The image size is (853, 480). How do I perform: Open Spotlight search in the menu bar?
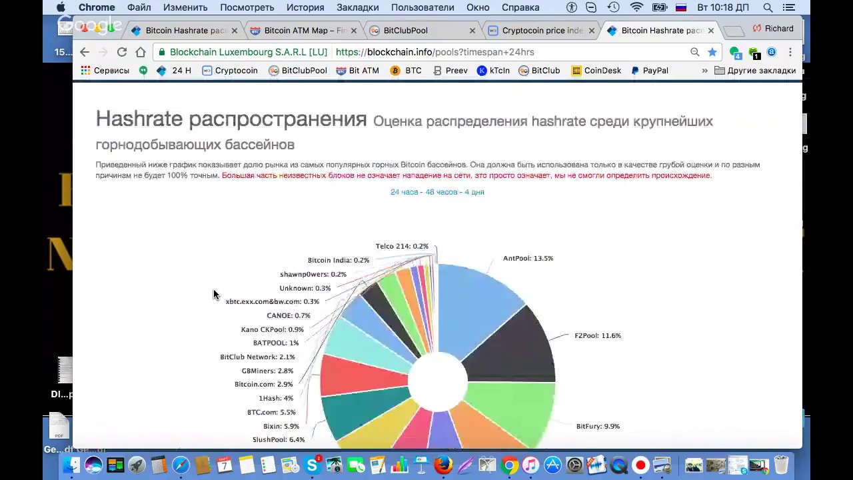[768, 7]
